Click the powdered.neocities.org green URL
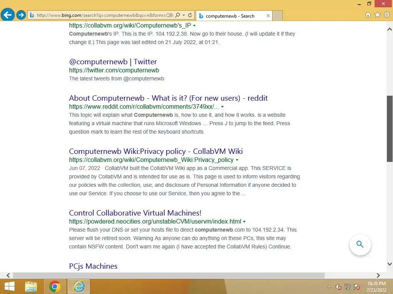 (155, 221)
